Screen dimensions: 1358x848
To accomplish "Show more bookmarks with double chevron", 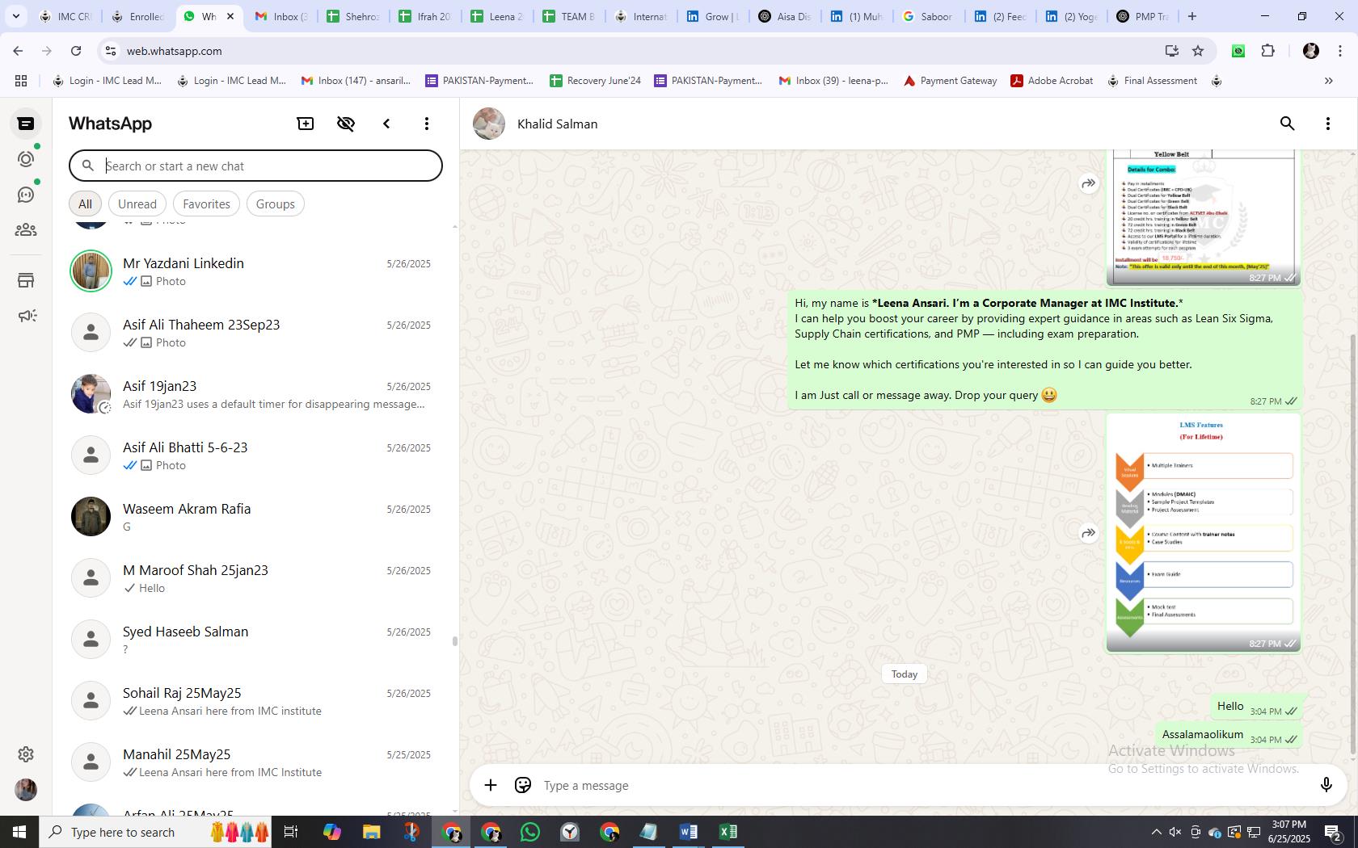I will 1328,81.
